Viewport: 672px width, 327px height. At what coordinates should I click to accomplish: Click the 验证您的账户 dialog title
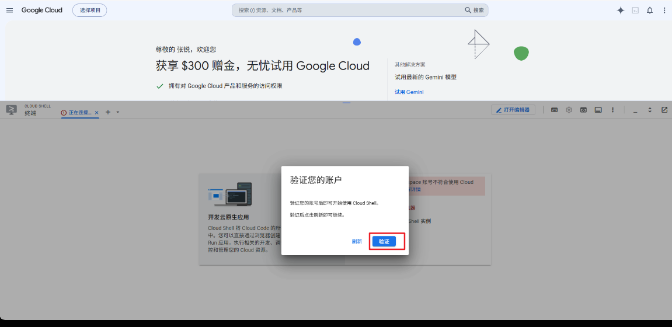(316, 180)
